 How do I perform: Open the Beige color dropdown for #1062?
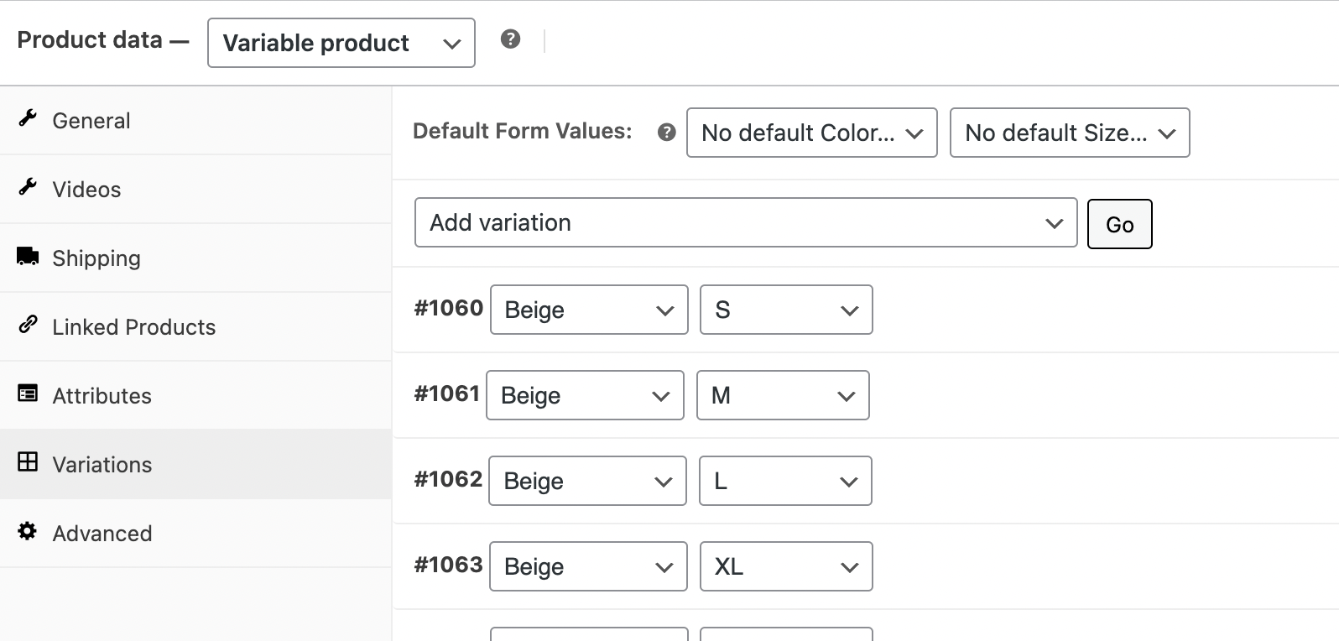587,481
